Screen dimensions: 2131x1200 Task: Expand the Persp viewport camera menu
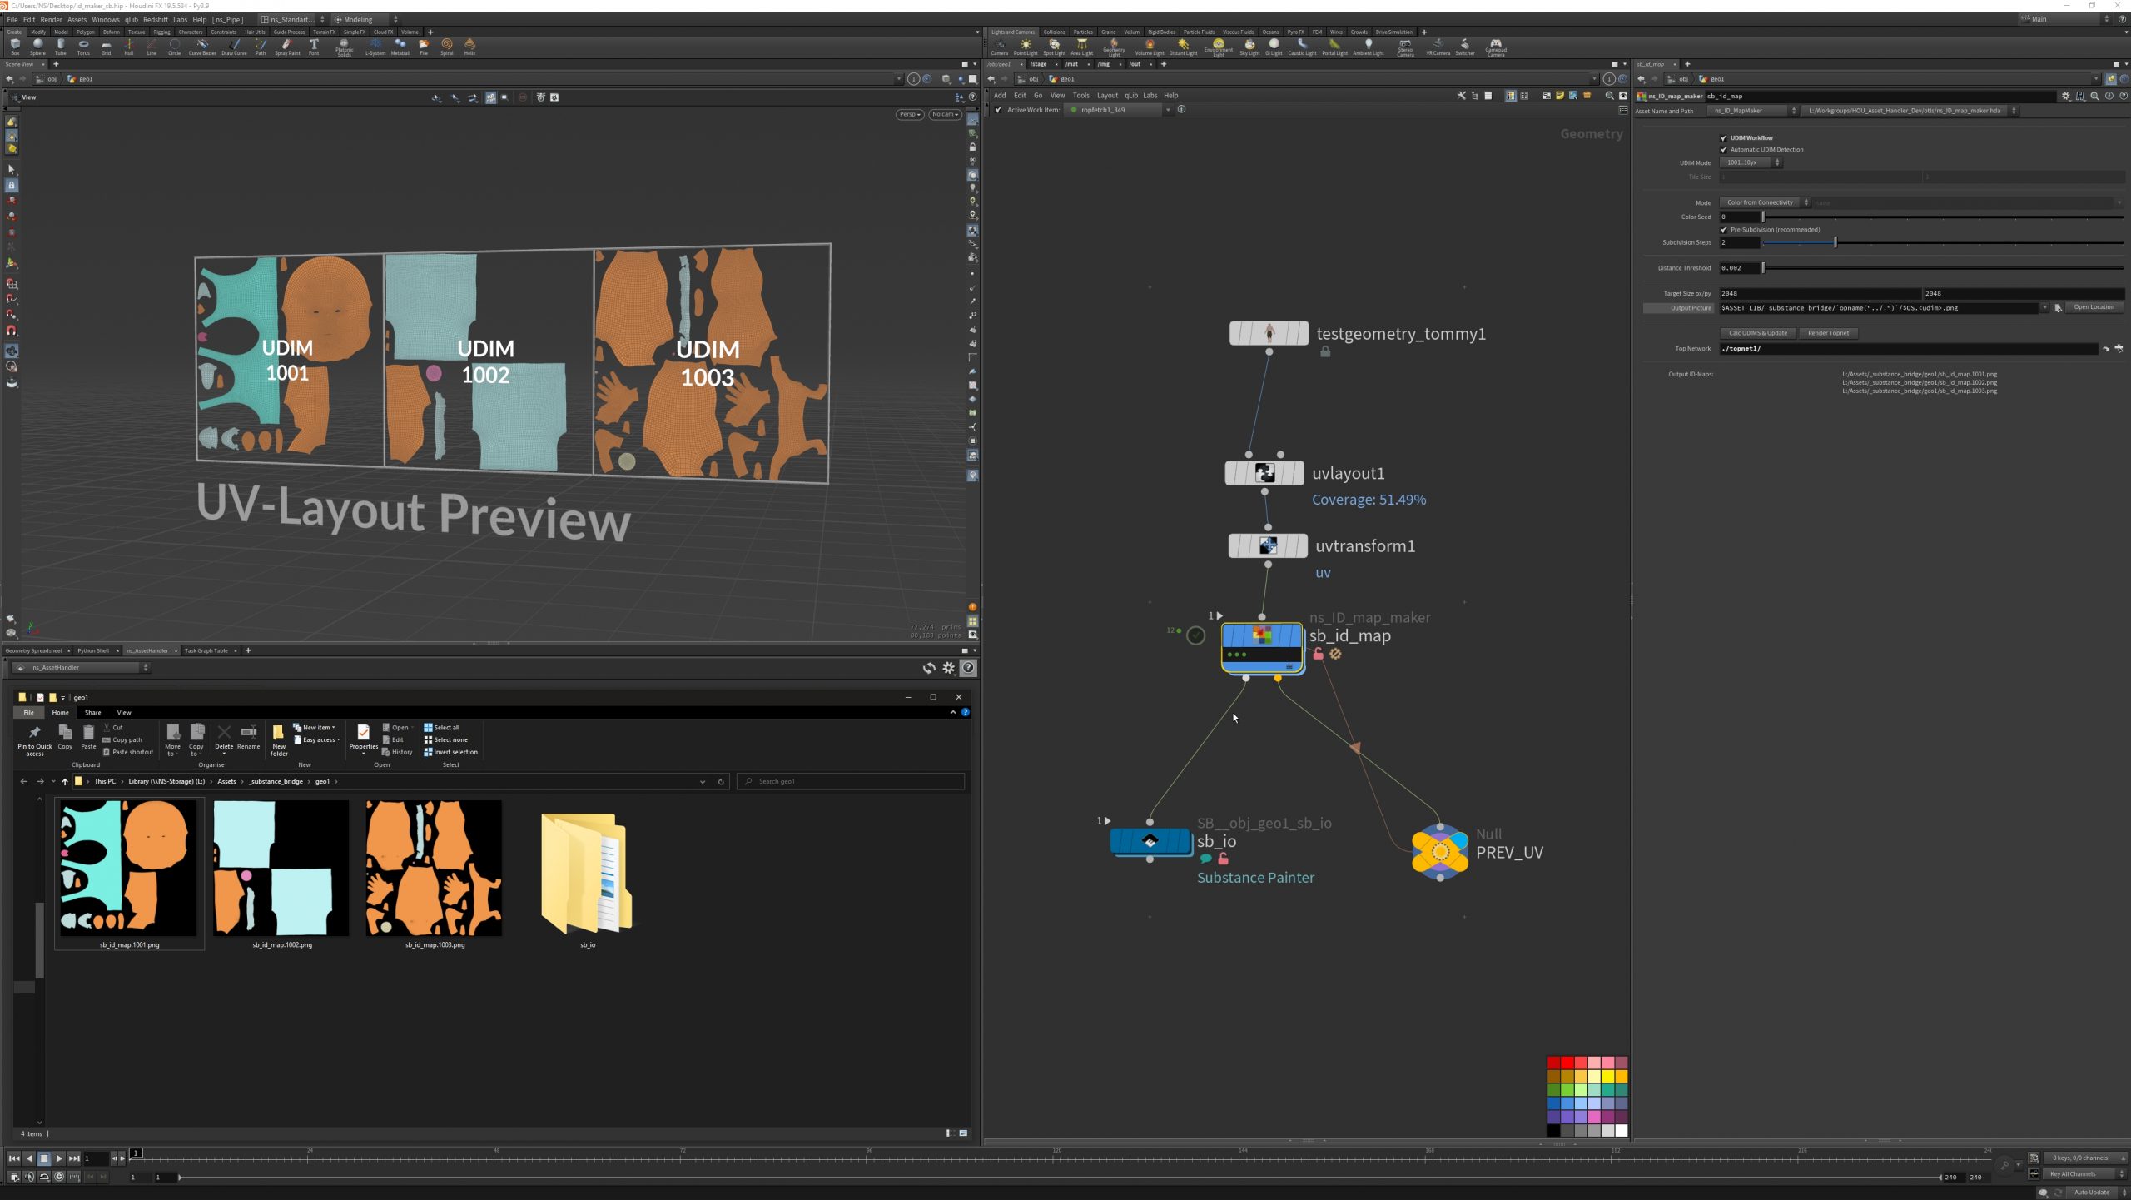[909, 114]
